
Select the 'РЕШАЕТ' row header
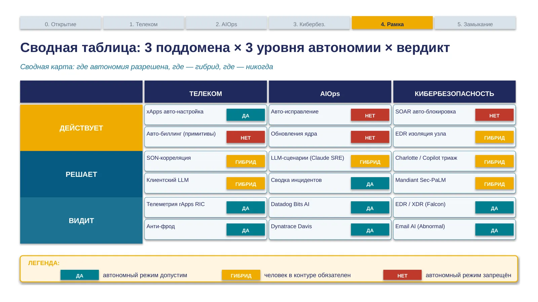tap(81, 174)
